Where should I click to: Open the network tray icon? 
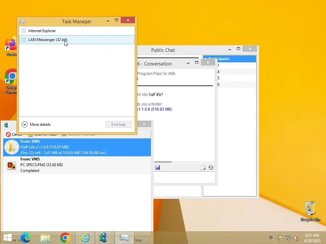[x=288, y=238]
